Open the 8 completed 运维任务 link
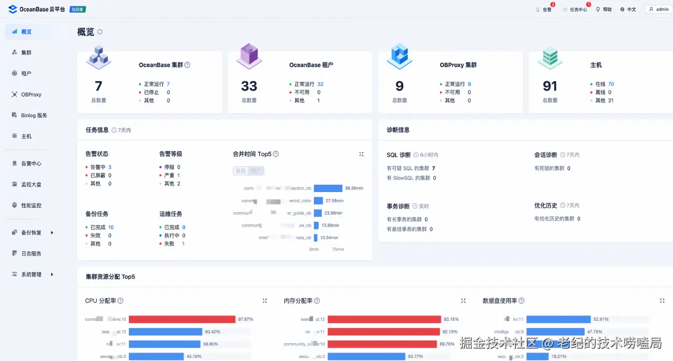The image size is (673, 361). pos(183,227)
